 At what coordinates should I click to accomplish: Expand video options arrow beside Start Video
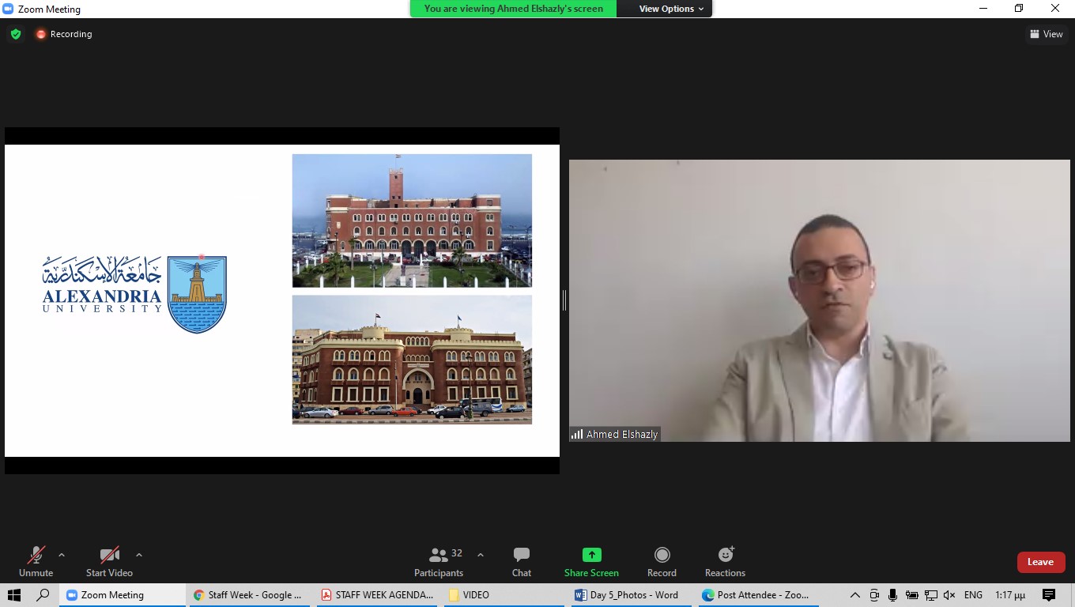[x=139, y=555]
